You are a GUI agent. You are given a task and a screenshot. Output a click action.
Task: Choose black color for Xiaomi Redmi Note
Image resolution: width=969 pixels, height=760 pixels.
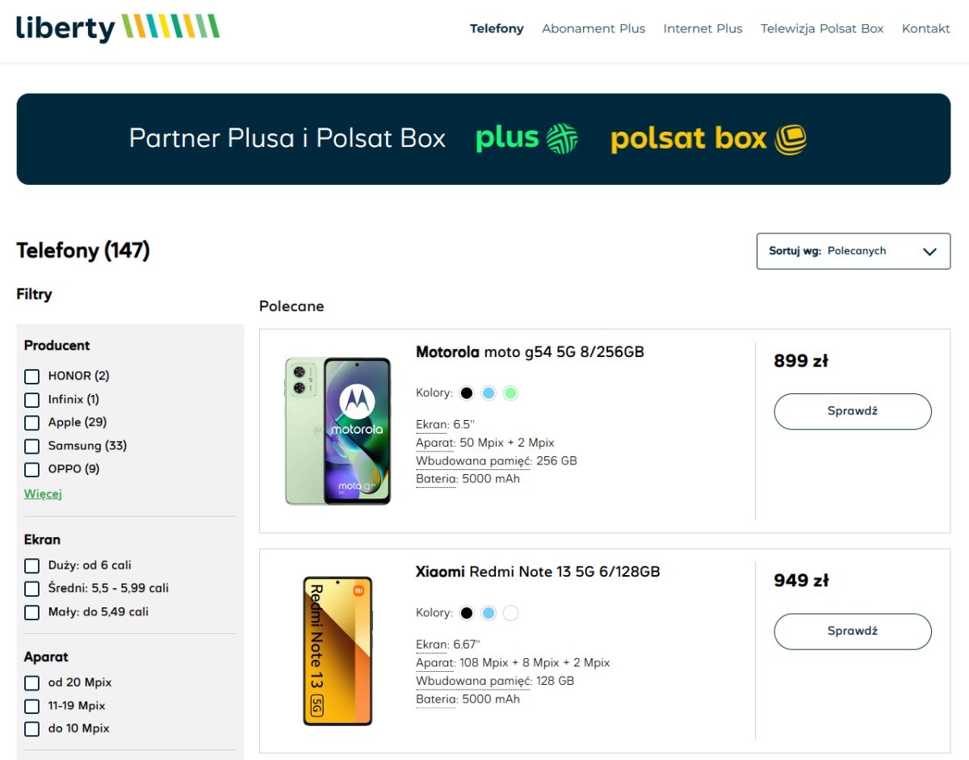pyautogui.click(x=467, y=613)
